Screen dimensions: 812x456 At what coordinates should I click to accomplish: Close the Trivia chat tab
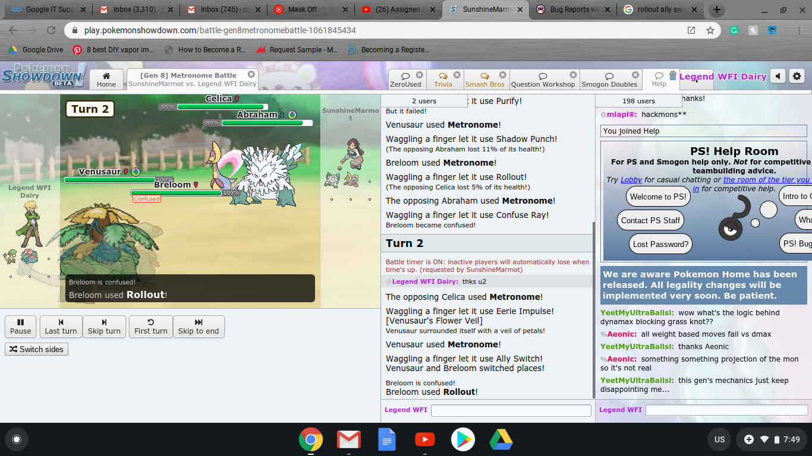[457, 75]
